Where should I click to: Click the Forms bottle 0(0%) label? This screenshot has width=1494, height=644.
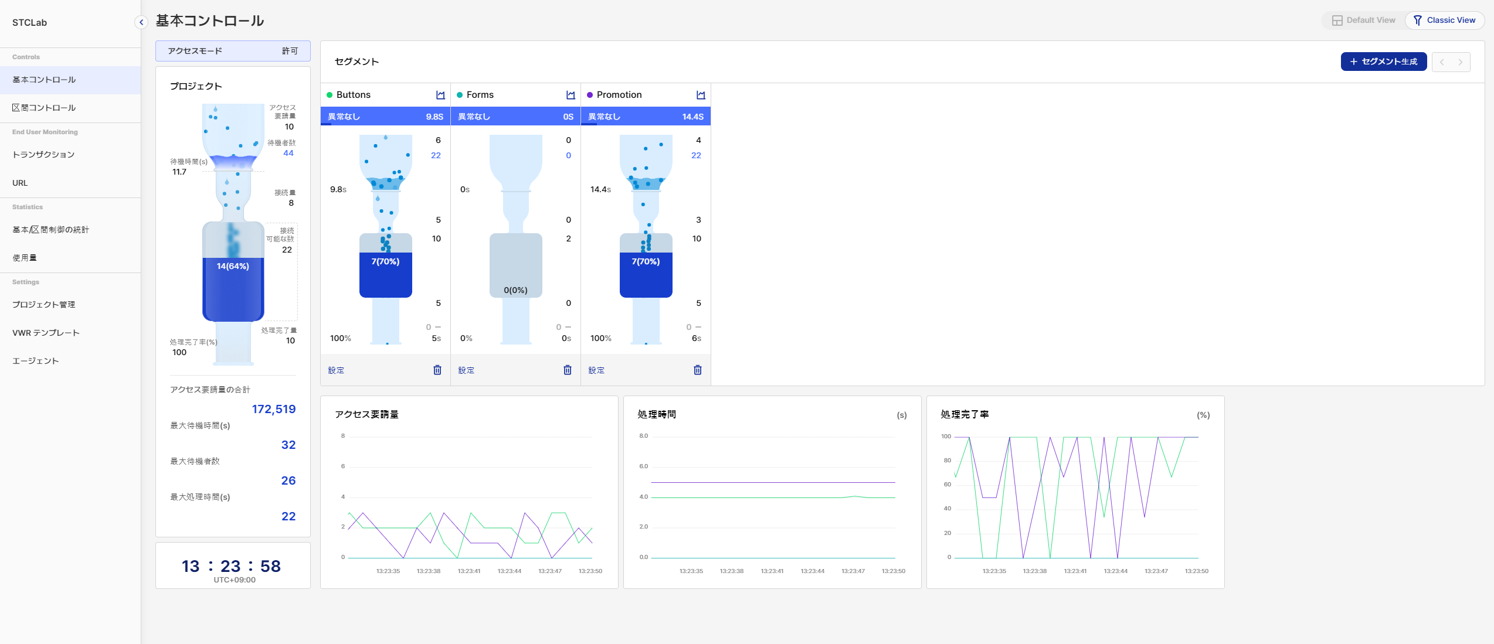pos(515,290)
